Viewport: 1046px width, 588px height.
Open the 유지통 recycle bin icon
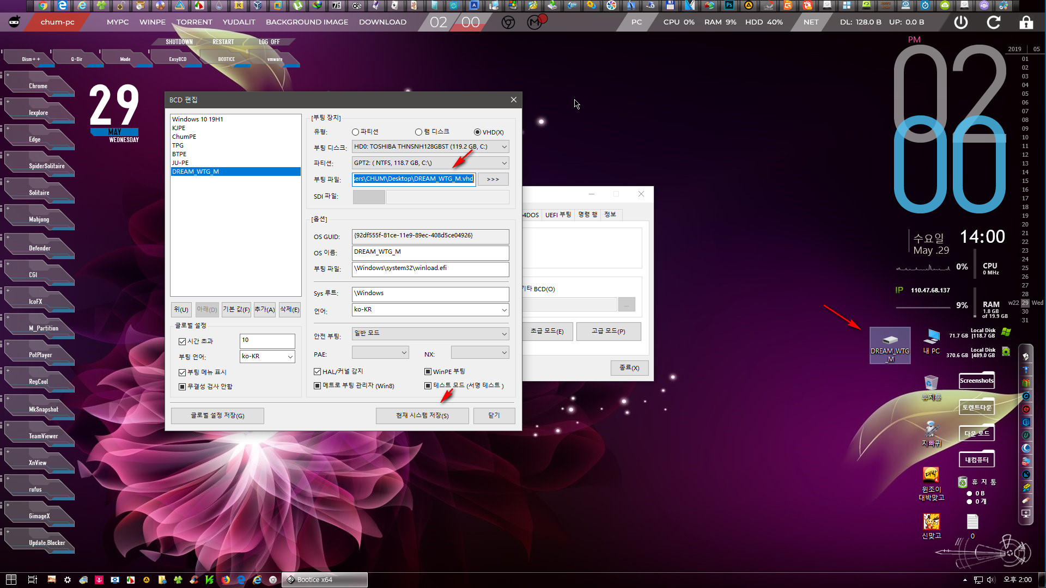coord(931,388)
